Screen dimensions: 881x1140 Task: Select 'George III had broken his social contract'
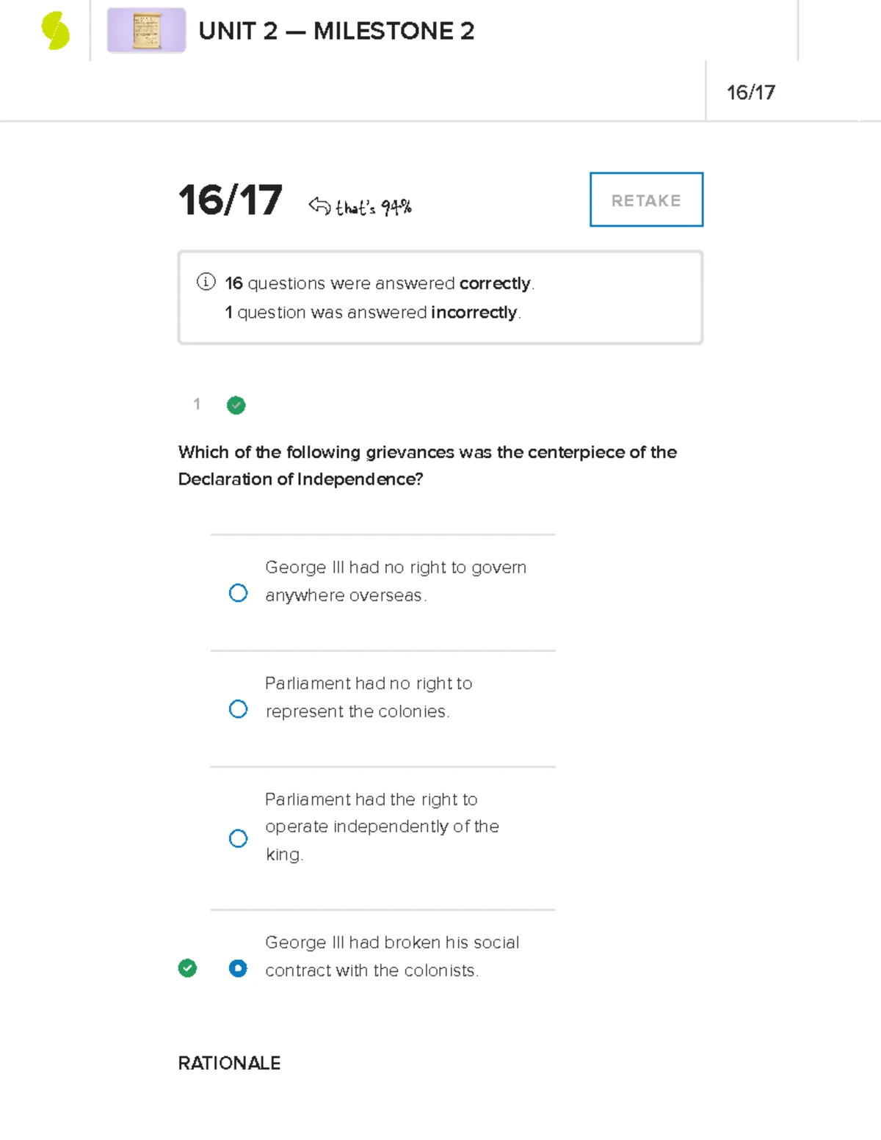point(238,968)
